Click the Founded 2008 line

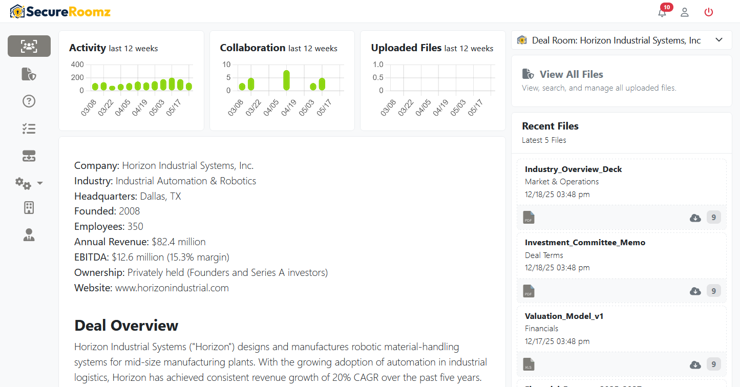(107, 211)
